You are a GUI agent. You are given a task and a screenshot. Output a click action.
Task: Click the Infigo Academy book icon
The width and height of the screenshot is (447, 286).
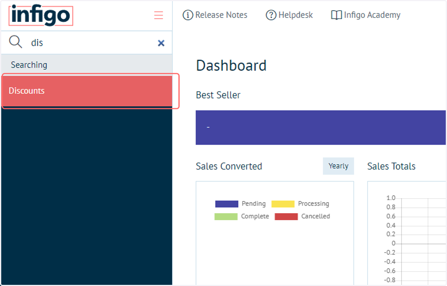pos(336,15)
